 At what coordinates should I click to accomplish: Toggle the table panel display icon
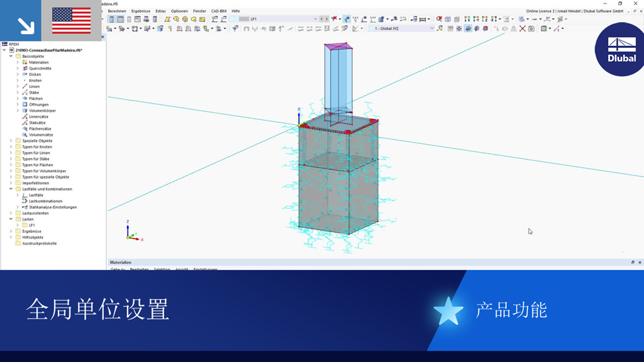120,19
